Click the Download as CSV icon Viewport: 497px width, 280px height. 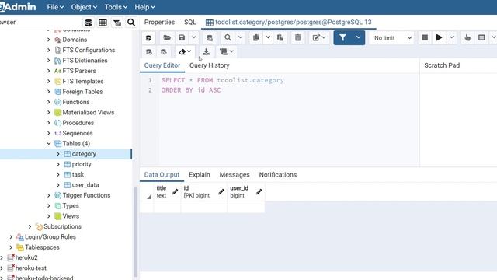pos(206,52)
